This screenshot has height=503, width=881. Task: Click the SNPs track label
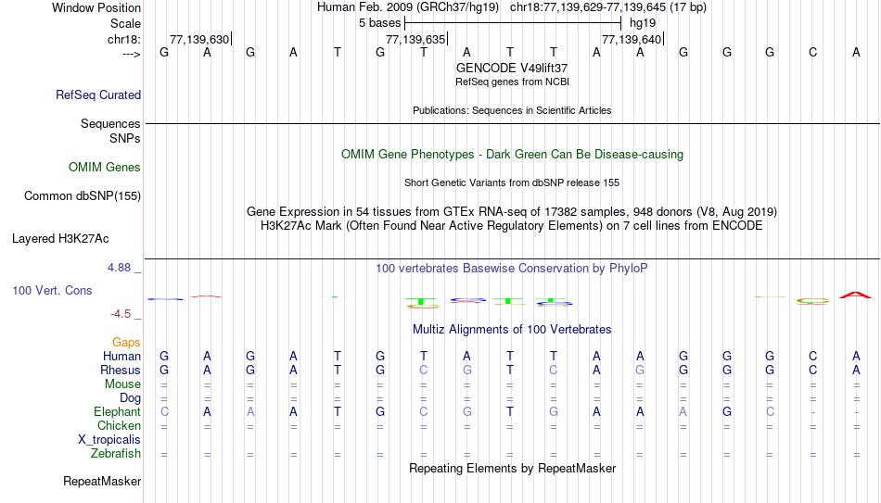(x=125, y=138)
